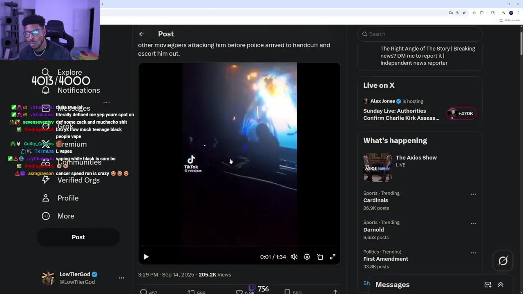The width and height of the screenshot is (523, 294).
Task: Open Grok floating button
Action: [x=503, y=261]
